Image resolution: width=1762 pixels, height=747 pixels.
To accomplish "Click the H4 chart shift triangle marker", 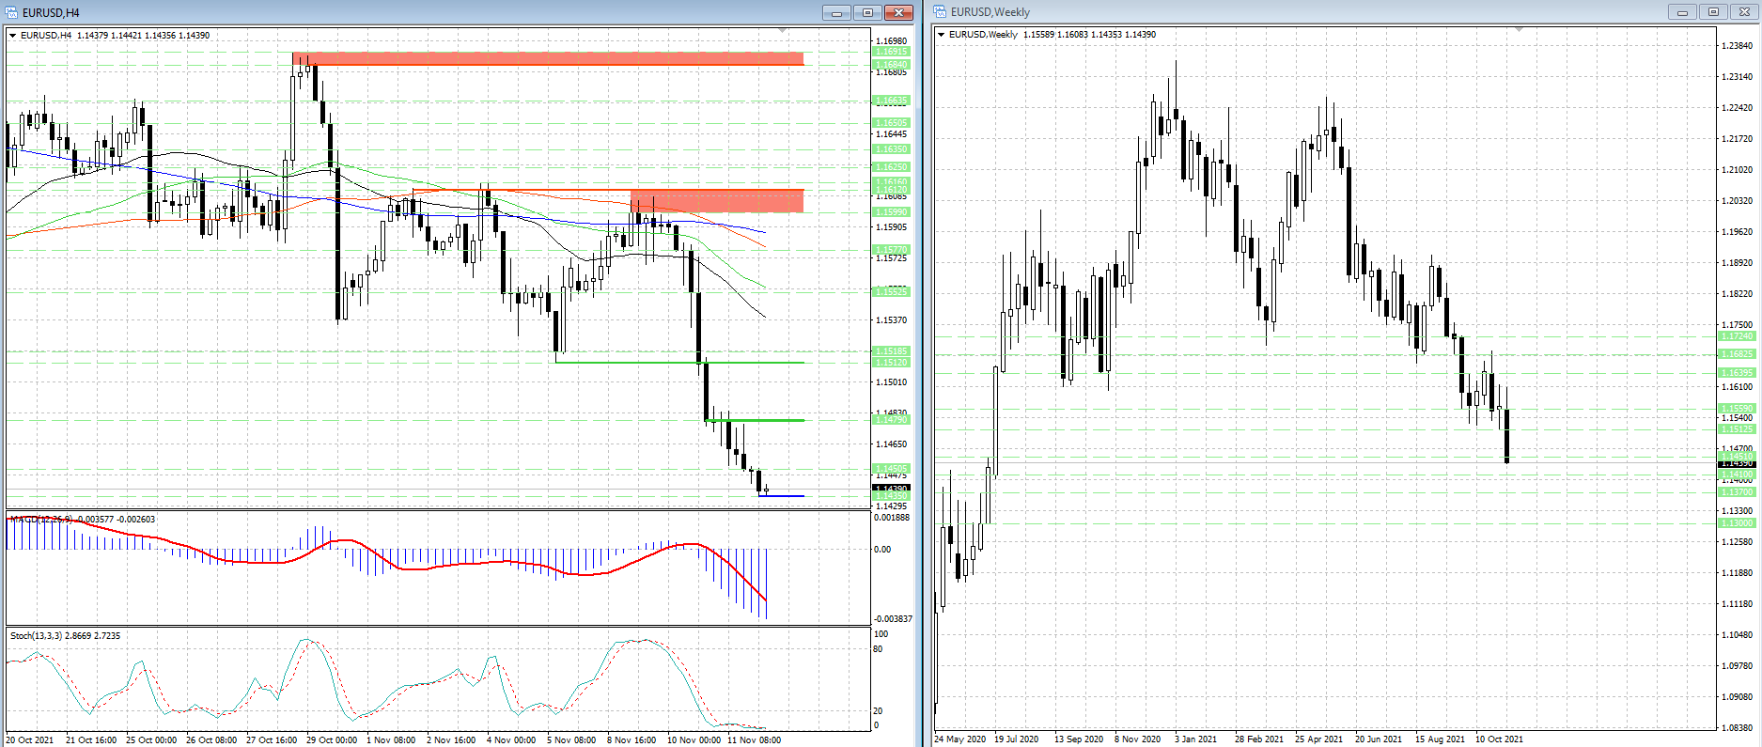I will (x=783, y=31).
